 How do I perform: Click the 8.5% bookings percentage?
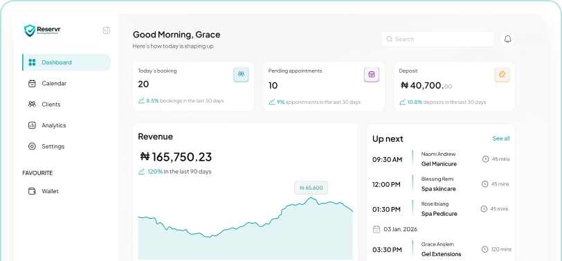tap(152, 101)
